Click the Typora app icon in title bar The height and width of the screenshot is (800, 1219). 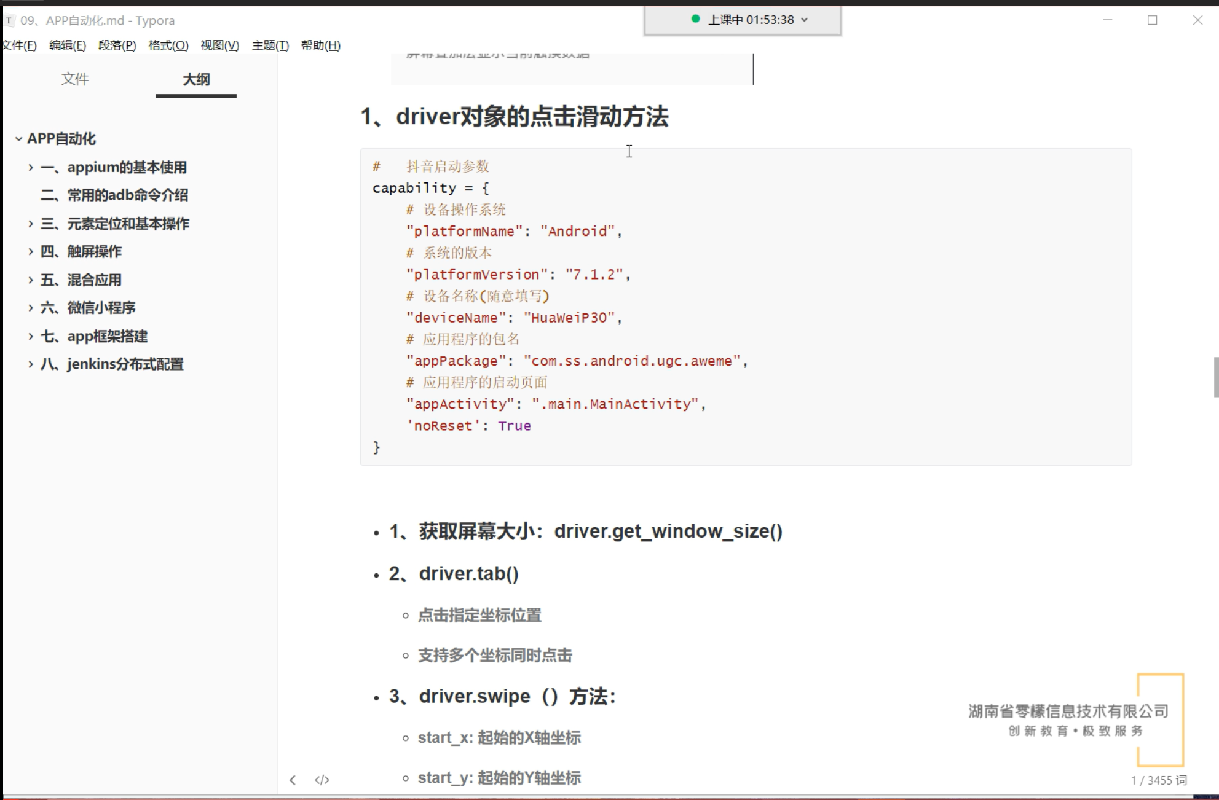pos(9,20)
